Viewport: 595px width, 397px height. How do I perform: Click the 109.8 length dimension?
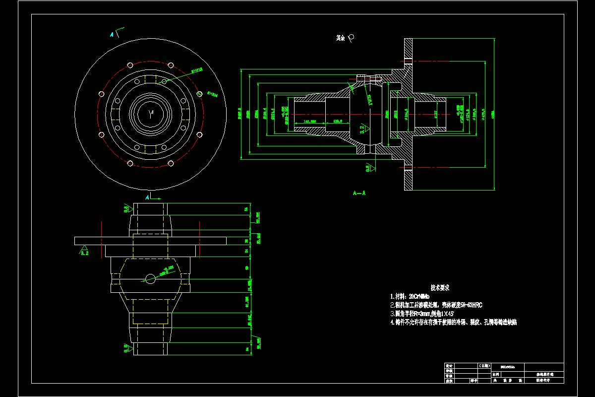(x=338, y=121)
